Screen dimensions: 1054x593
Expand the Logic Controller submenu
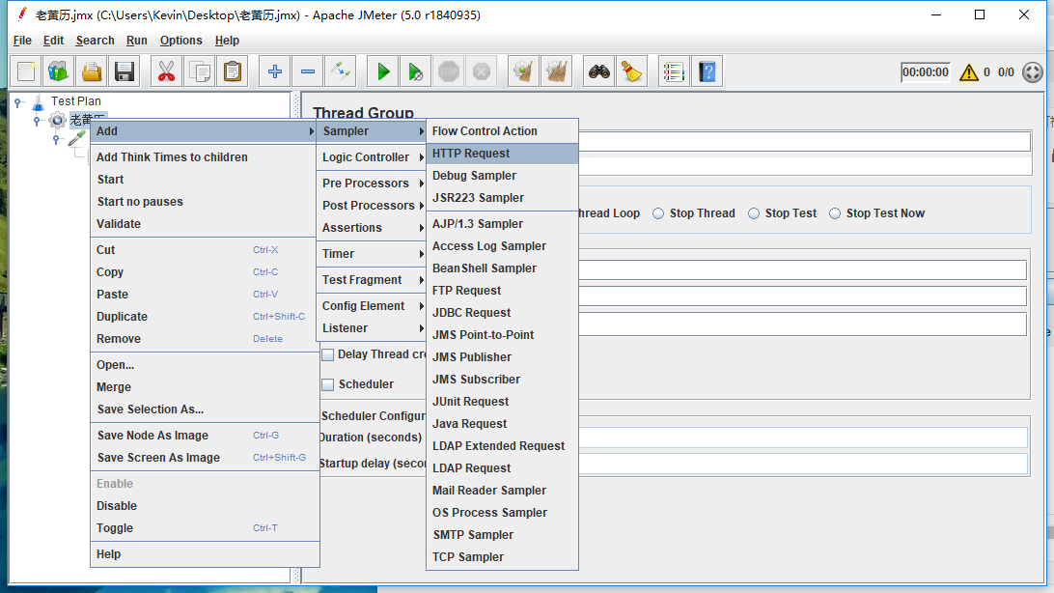tap(371, 156)
